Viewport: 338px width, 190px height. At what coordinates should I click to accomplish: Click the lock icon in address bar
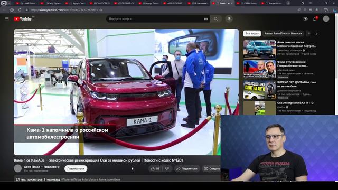click(26, 10)
